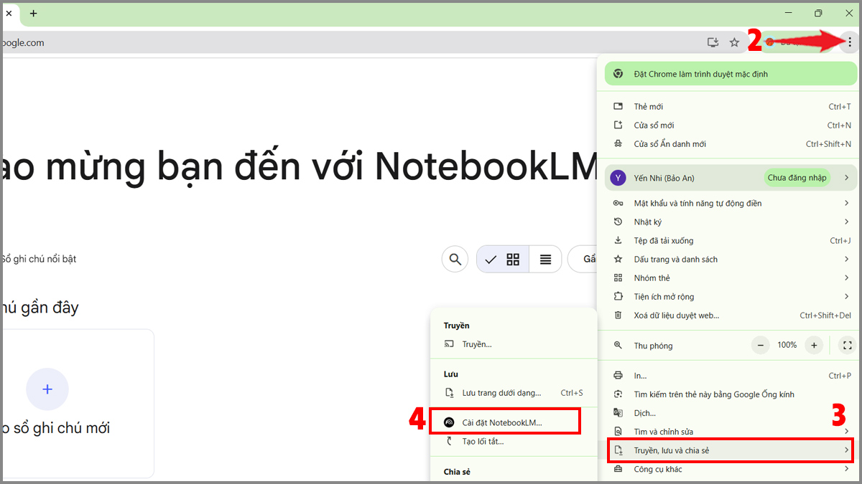Screen dimensions: 862x484
Task: Click the Cửa sổ mới window icon
Action: [x=618, y=125]
